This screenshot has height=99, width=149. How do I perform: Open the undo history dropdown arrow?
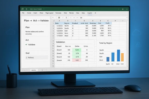pos(55,18)
